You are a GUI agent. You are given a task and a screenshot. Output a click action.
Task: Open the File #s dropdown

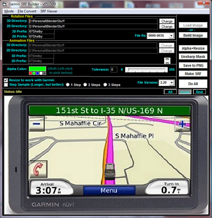click(171, 36)
